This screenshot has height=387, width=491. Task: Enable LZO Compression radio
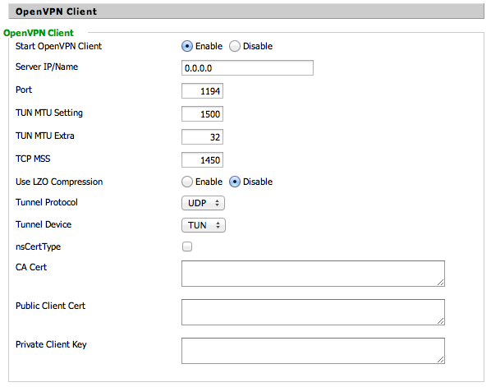tap(187, 182)
